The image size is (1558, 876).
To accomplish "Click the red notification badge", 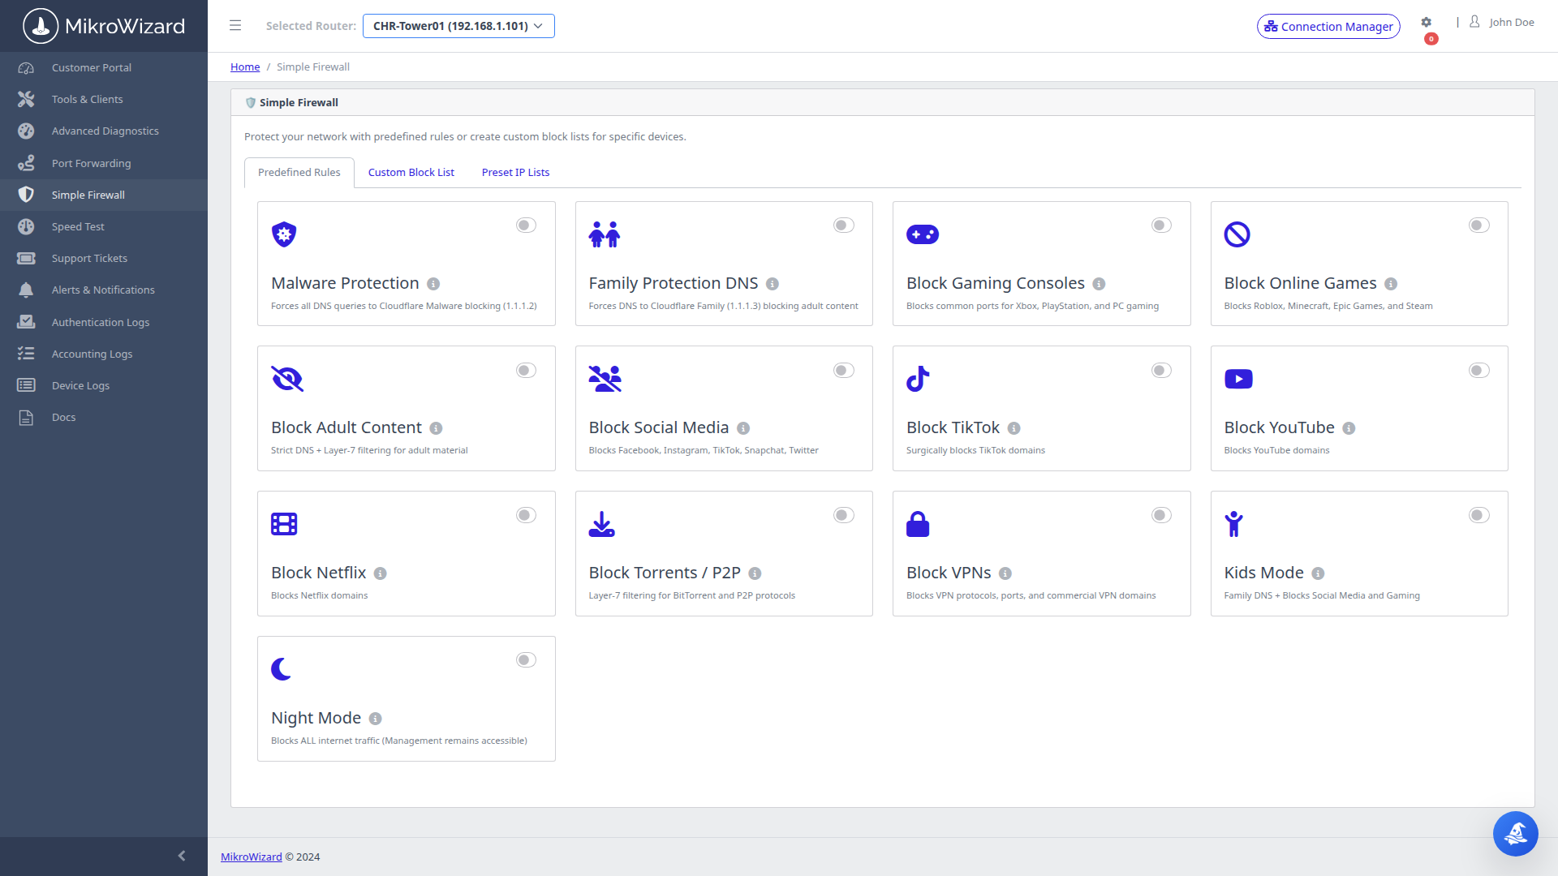I will 1431,39.
